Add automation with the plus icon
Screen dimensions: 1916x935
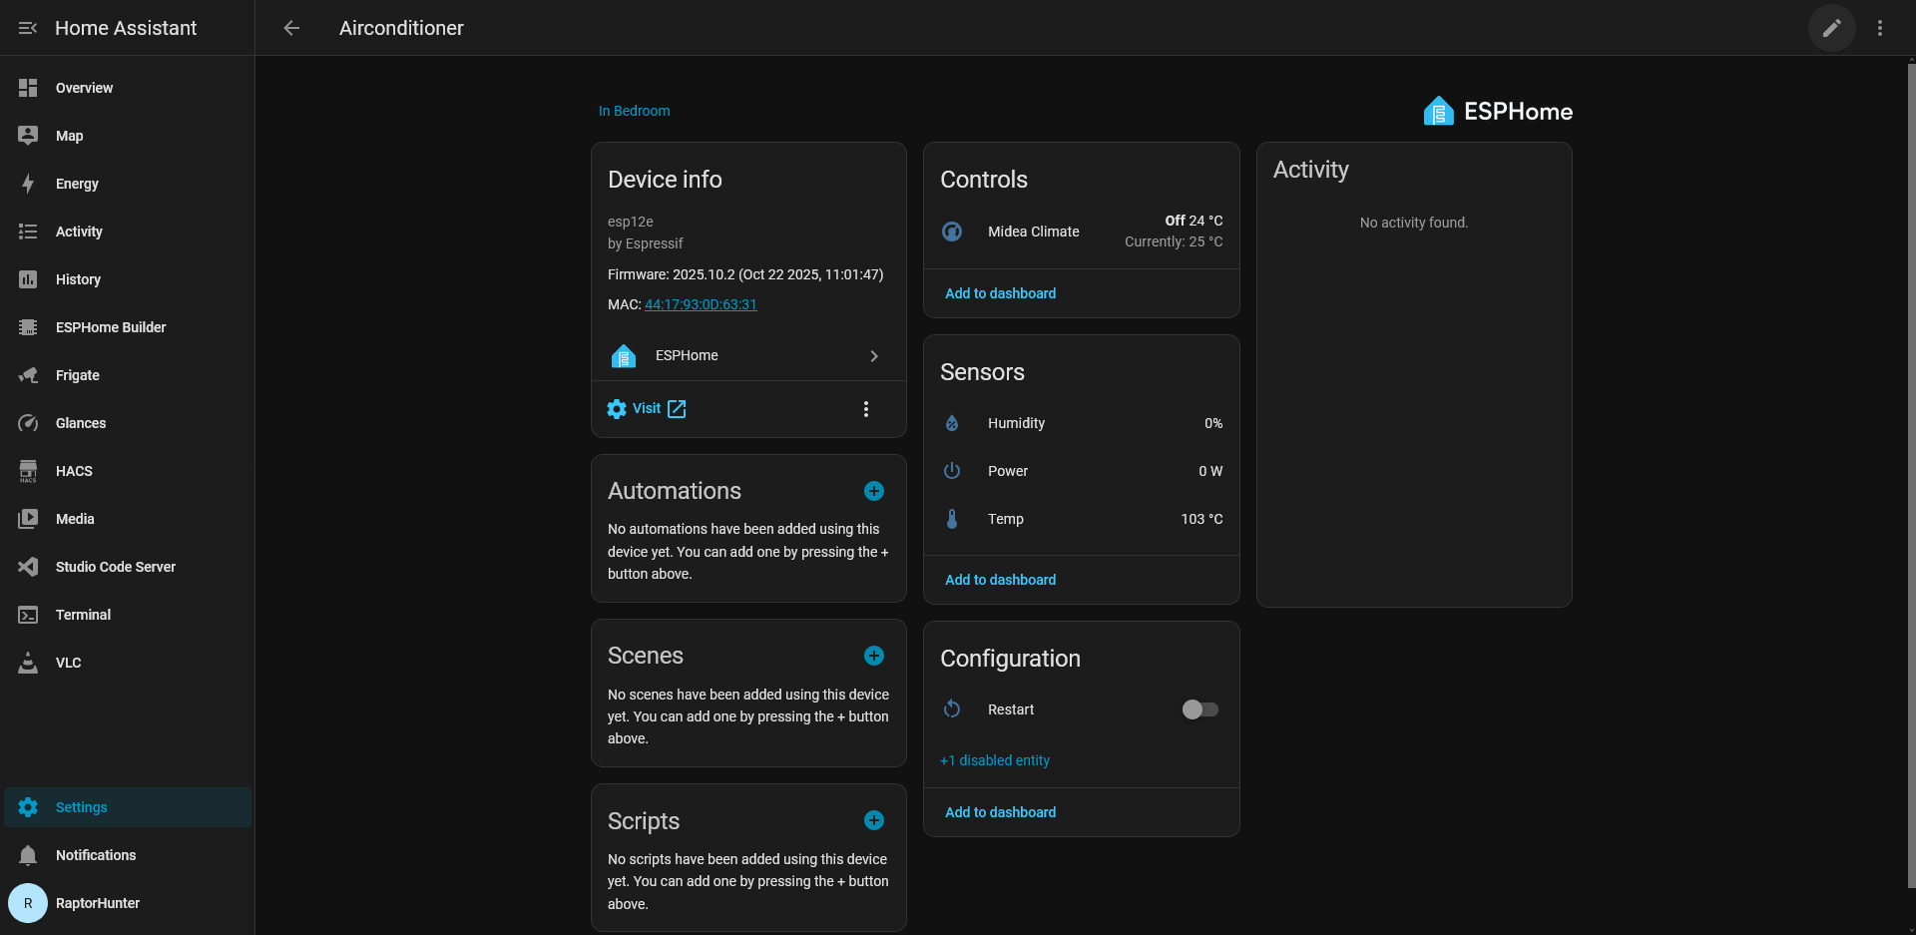click(873, 491)
